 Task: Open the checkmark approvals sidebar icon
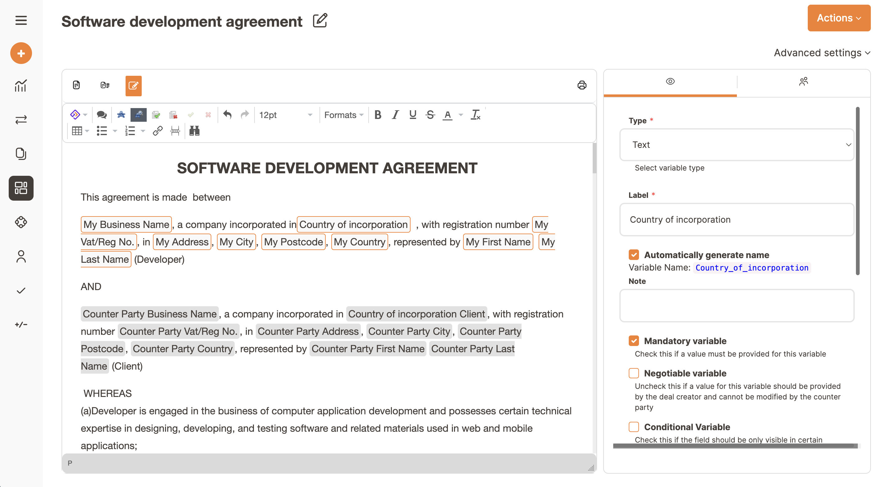point(21,290)
